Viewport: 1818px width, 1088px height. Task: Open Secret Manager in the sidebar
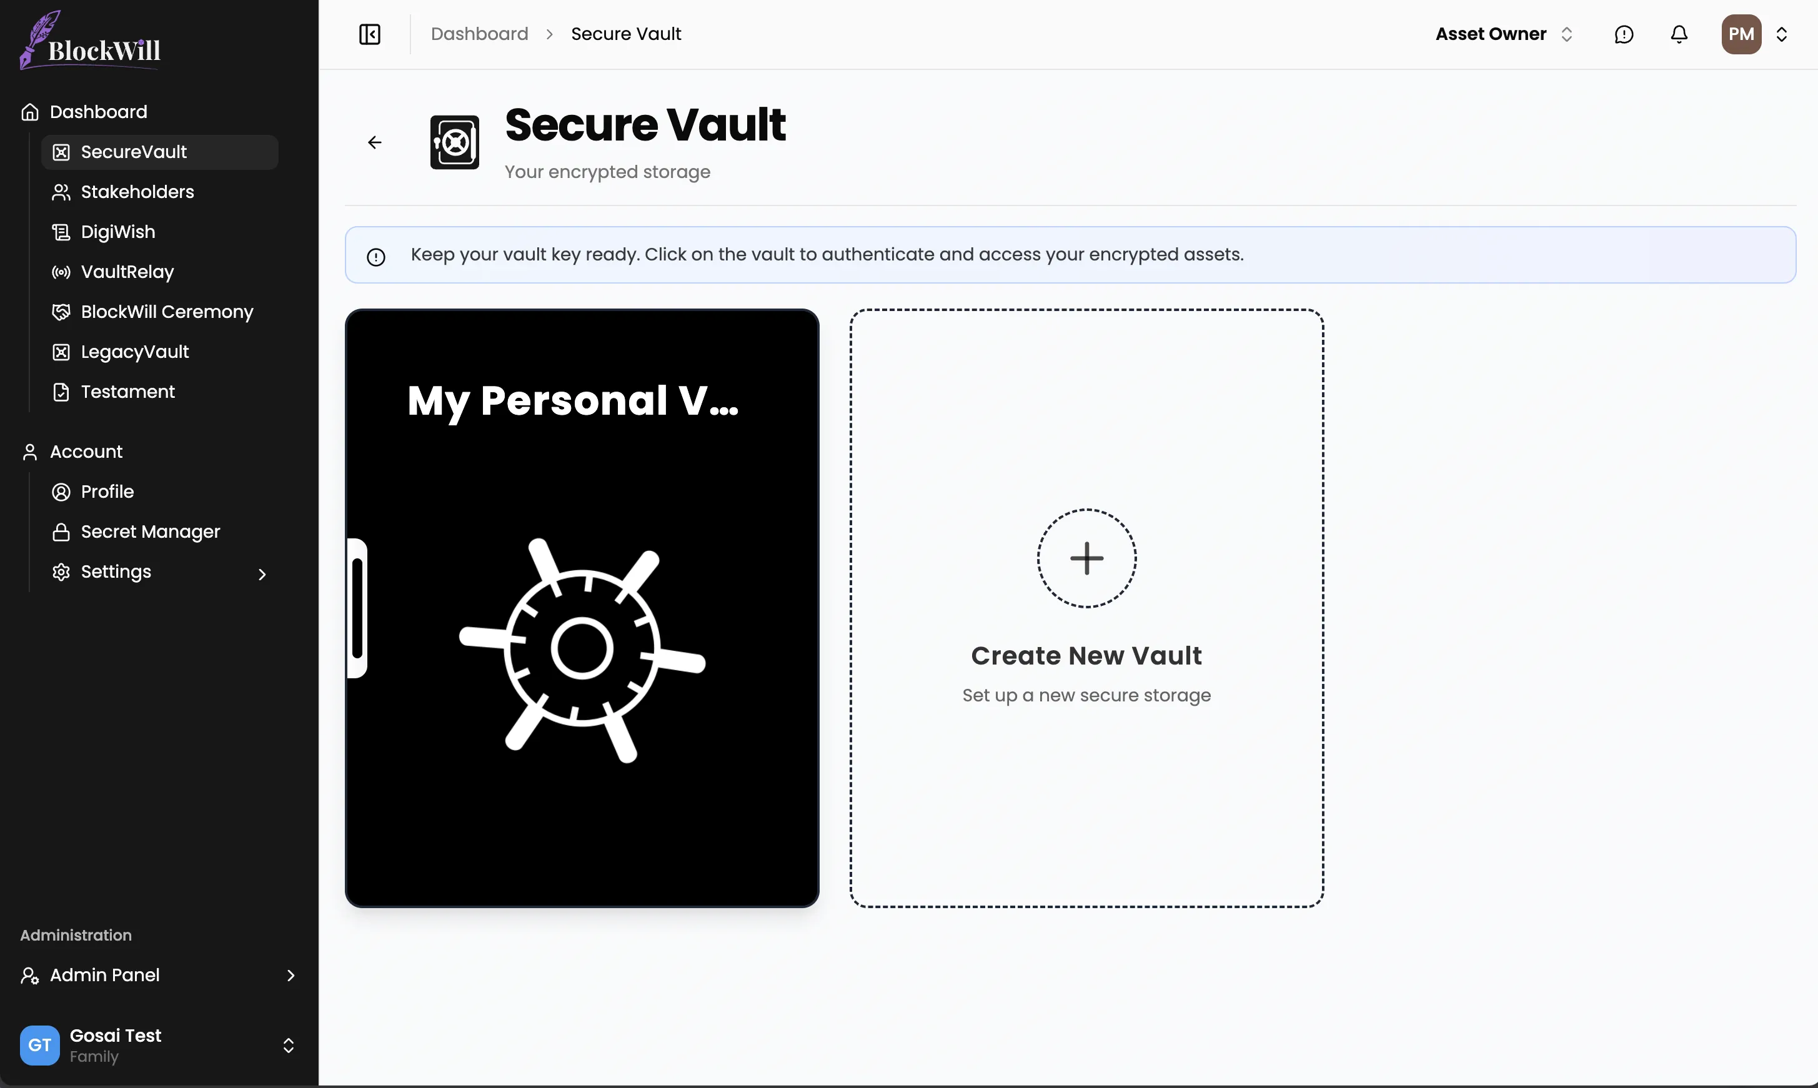tap(149, 532)
